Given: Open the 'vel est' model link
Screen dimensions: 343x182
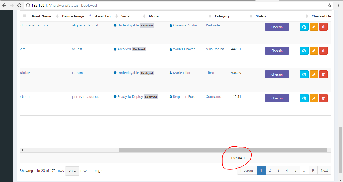Looking at the screenshot, I should [77, 49].
